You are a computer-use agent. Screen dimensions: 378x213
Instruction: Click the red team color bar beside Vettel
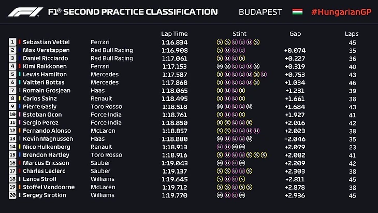[19, 42]
